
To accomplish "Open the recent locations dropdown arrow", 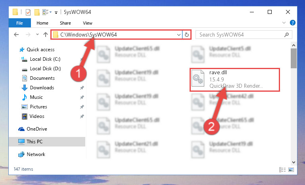I will (x=37, y=35).
